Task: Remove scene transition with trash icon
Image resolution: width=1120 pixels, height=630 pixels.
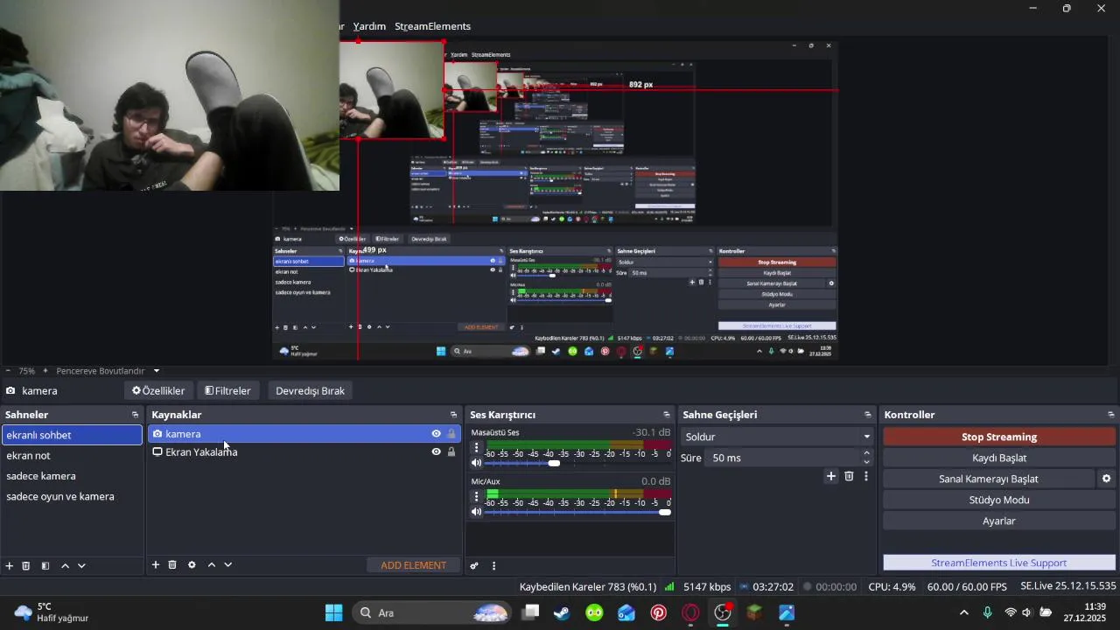Action: pyautogui.click(x=849, y=476)
